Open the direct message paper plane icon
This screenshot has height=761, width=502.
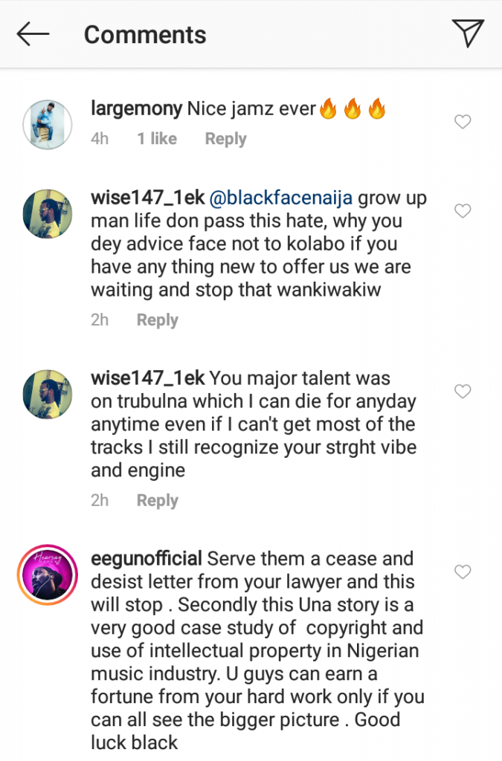468,33
